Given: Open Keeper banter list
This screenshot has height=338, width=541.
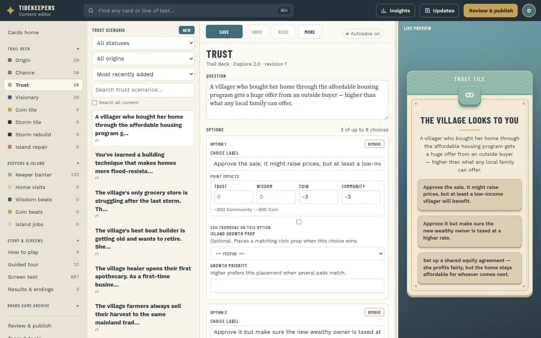Looking at the screenshot, I should point(43,175).
